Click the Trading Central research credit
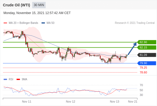 (135, 23)
